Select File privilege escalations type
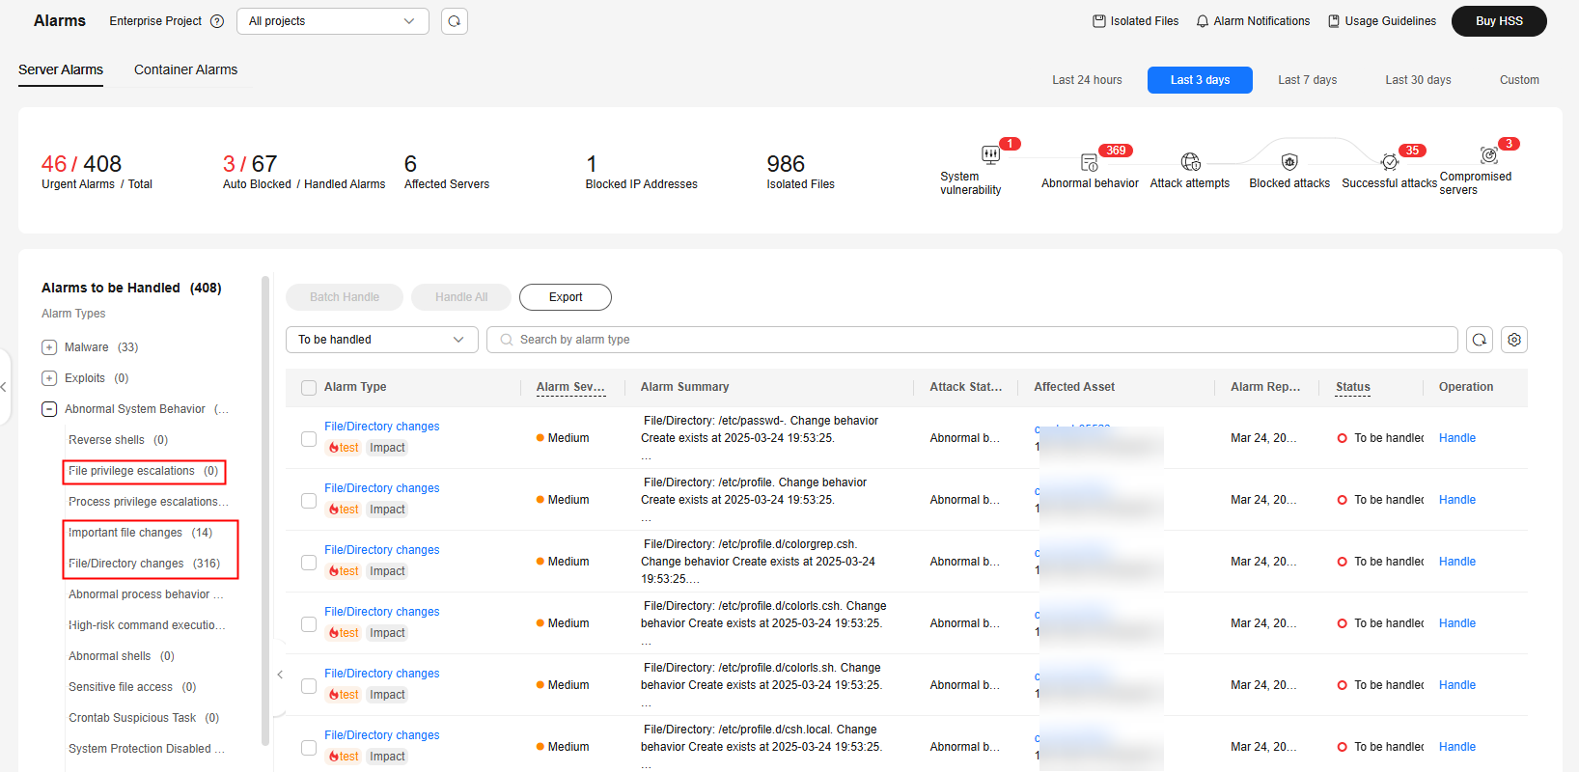The height and width of the screenshot is (772, 1579). point(144,471)
